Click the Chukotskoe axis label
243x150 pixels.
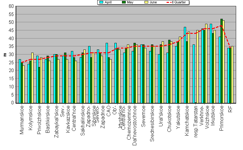coord(170,119)
